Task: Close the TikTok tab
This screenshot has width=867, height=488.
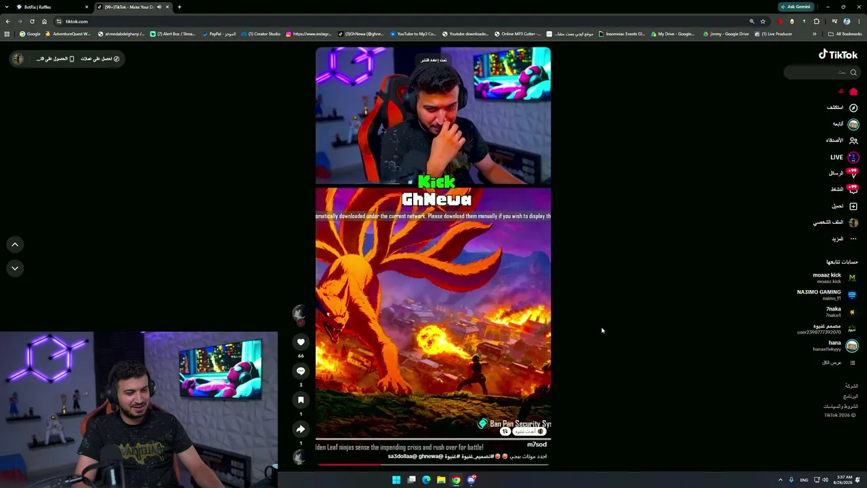Action: pyautogui.click(x=167, y=7)
